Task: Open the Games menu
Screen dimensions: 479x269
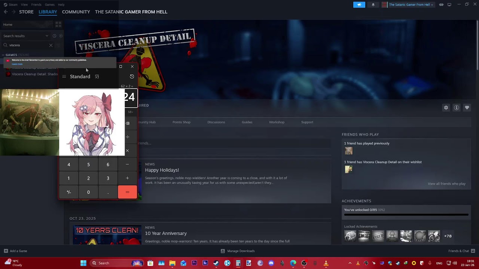Action: click(50, 4)
